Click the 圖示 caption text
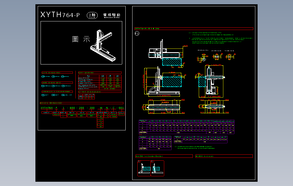Screen dimensions: 293x186 [x=81, y=39]
